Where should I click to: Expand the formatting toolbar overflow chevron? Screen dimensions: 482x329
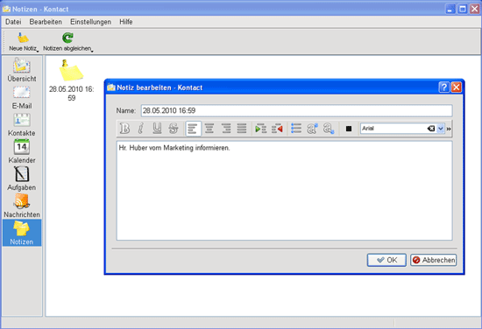449,129
